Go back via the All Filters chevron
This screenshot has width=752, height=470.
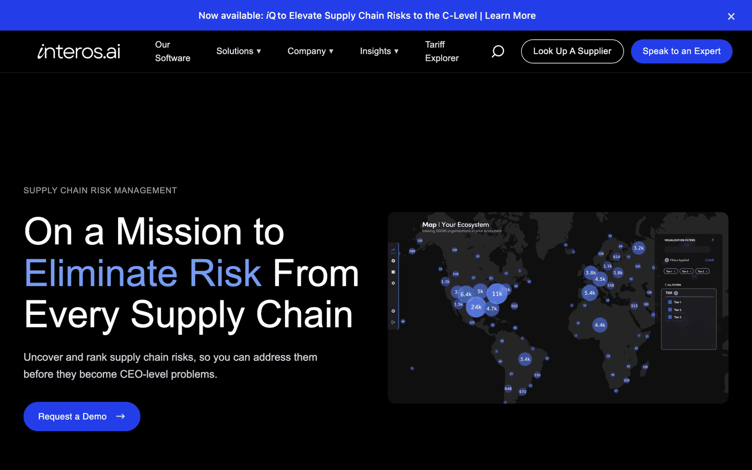coord(665,285)
